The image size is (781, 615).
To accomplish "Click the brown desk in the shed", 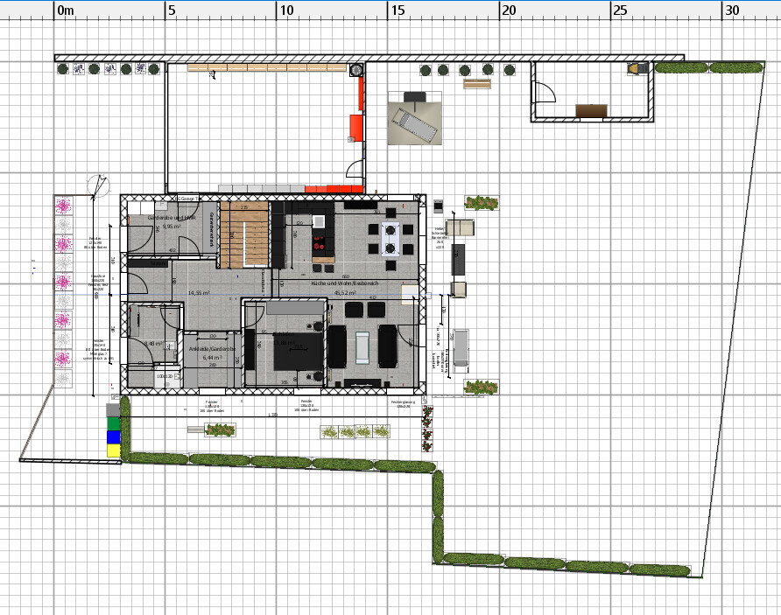I will click(590, 110).
